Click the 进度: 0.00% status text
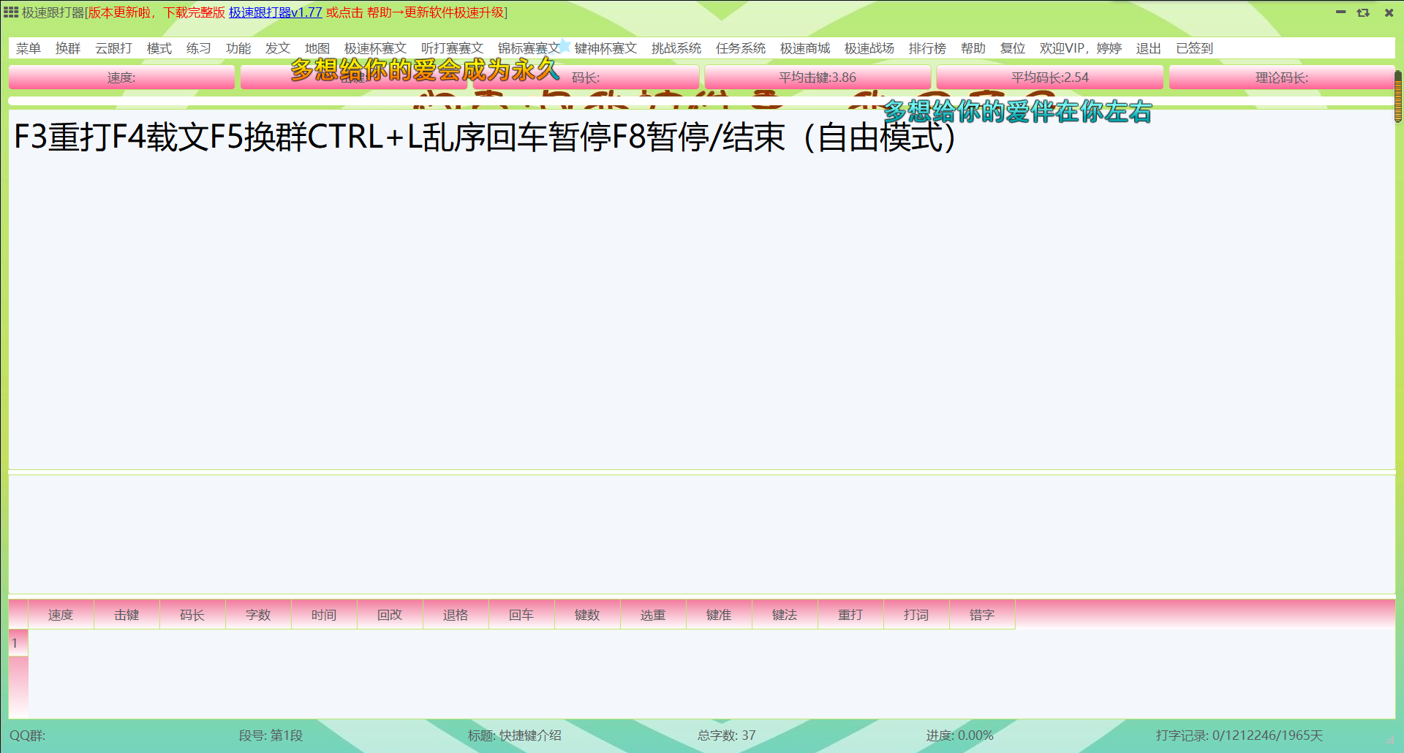This screenshot has height=753, width=1404. 960,735
